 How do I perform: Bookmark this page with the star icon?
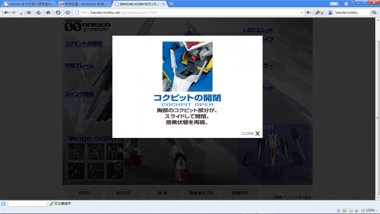pos(68,12)
